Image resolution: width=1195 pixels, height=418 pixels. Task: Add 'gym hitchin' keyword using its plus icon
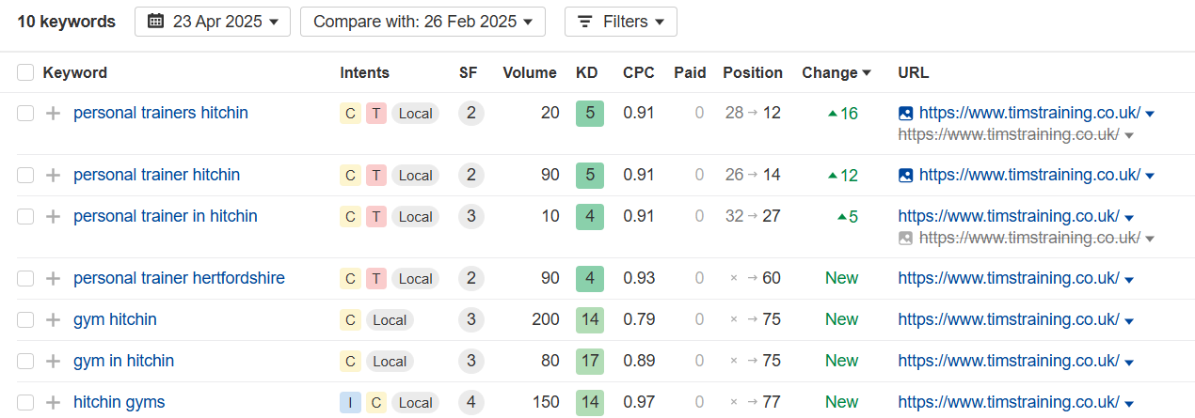54,320
